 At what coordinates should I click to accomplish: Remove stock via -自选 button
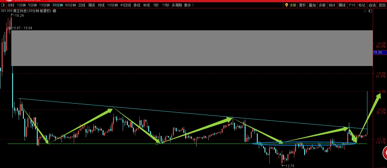372,5
